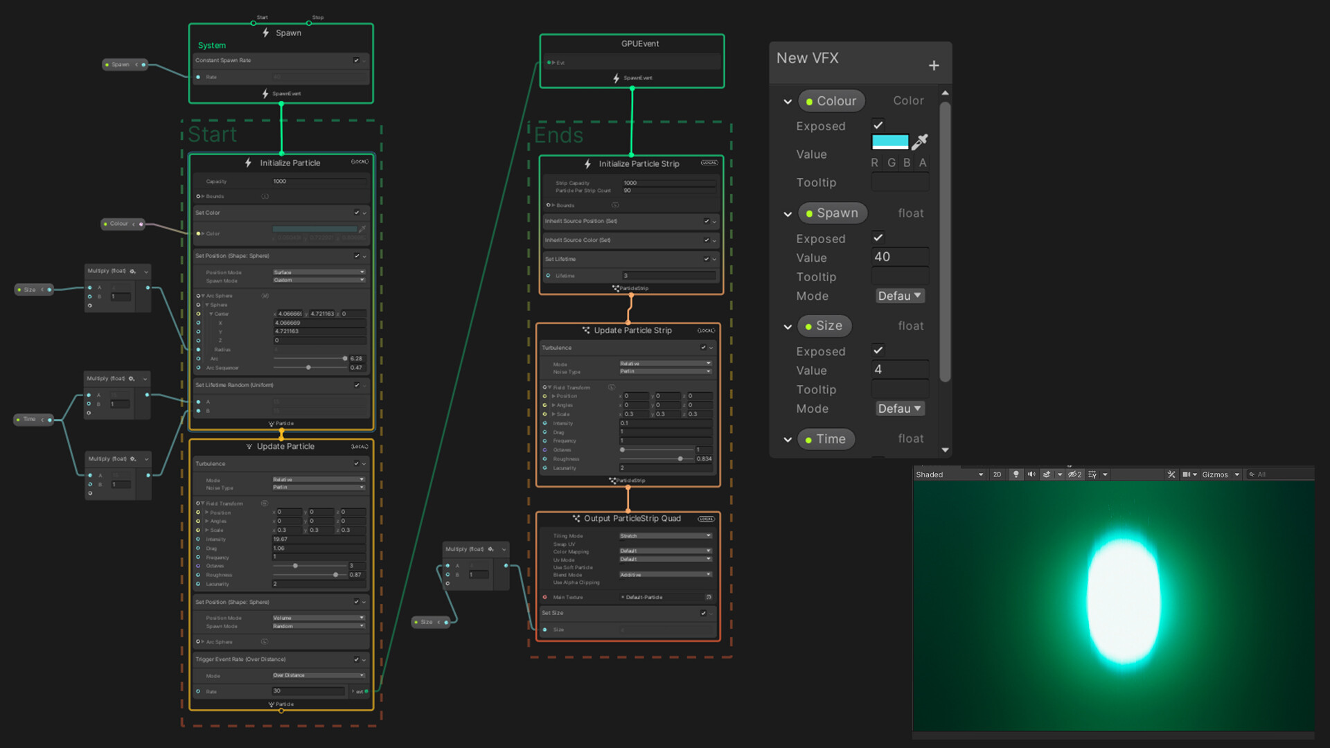Open the Gizmos menu
The width and height of the screenshot is (1330, 748).
pyautogui.click(x=1215, y=474)
